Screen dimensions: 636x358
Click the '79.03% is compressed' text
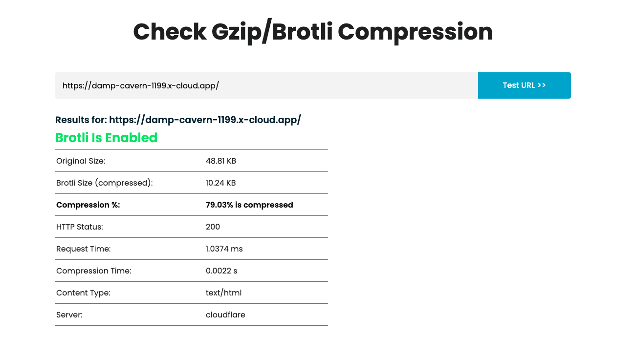(249, 205)
